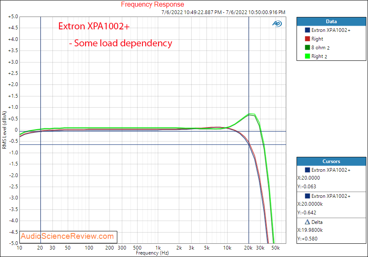Click the +5.0 tick label on the level axis
The height and width of the screenshot is (257, 368).
[x=13, y=17]
